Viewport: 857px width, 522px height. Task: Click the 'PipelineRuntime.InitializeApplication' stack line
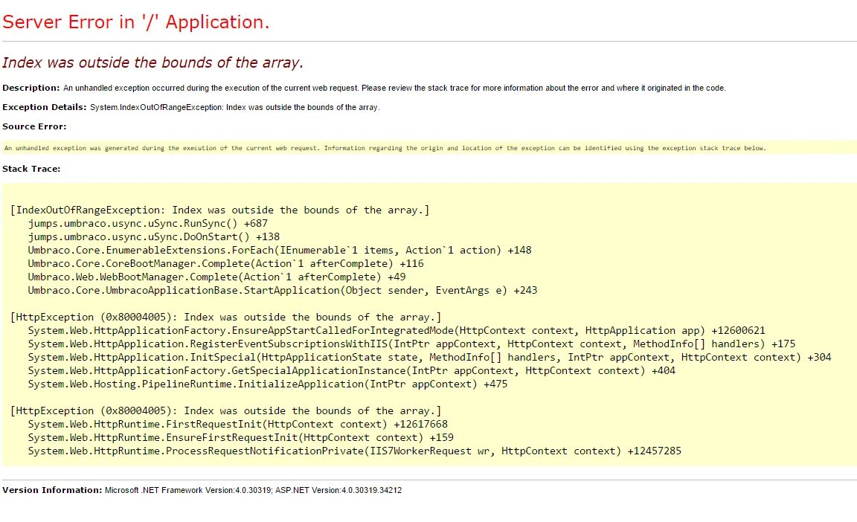tap(267, 384)
